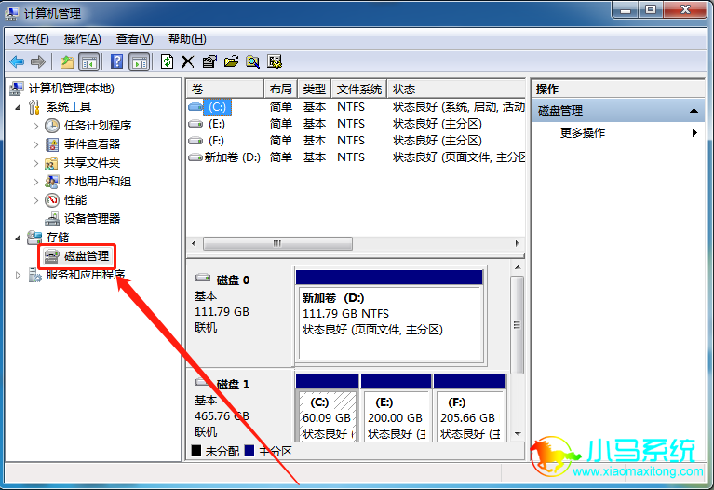Expand the 任务计划程序 node arrow

point(35,126)
